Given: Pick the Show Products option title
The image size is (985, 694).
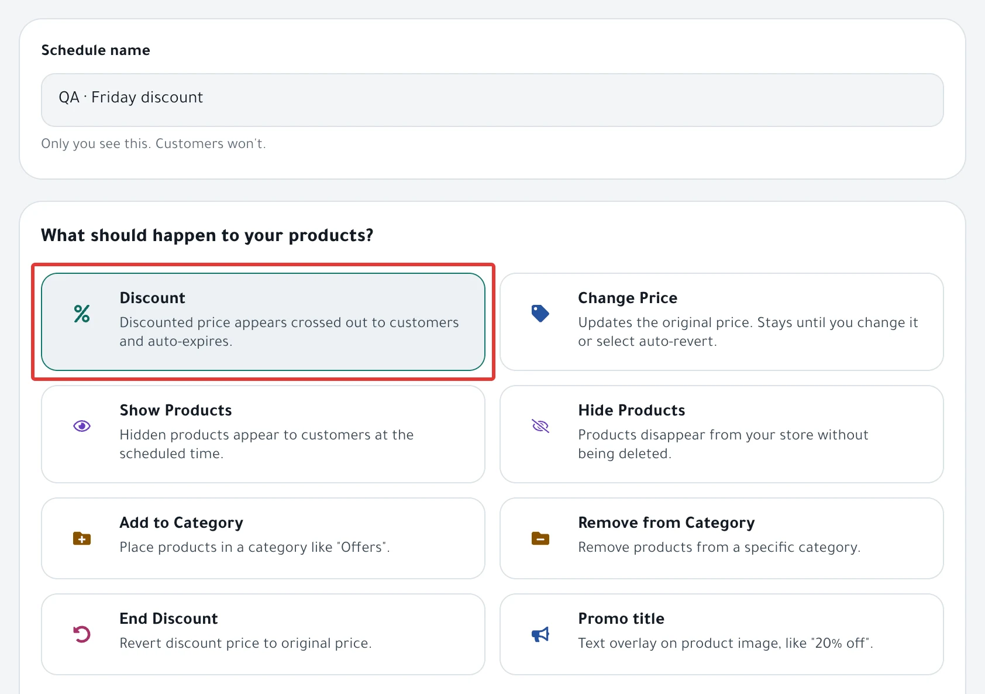Looking at the screenshot, I should pos(175,410).
